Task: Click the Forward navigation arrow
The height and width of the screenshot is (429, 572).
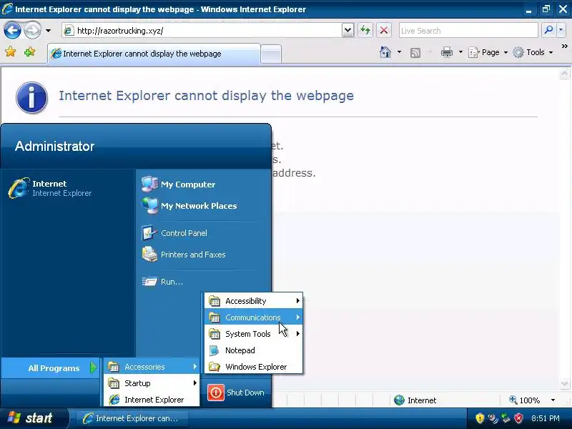Action: (32, 30)
